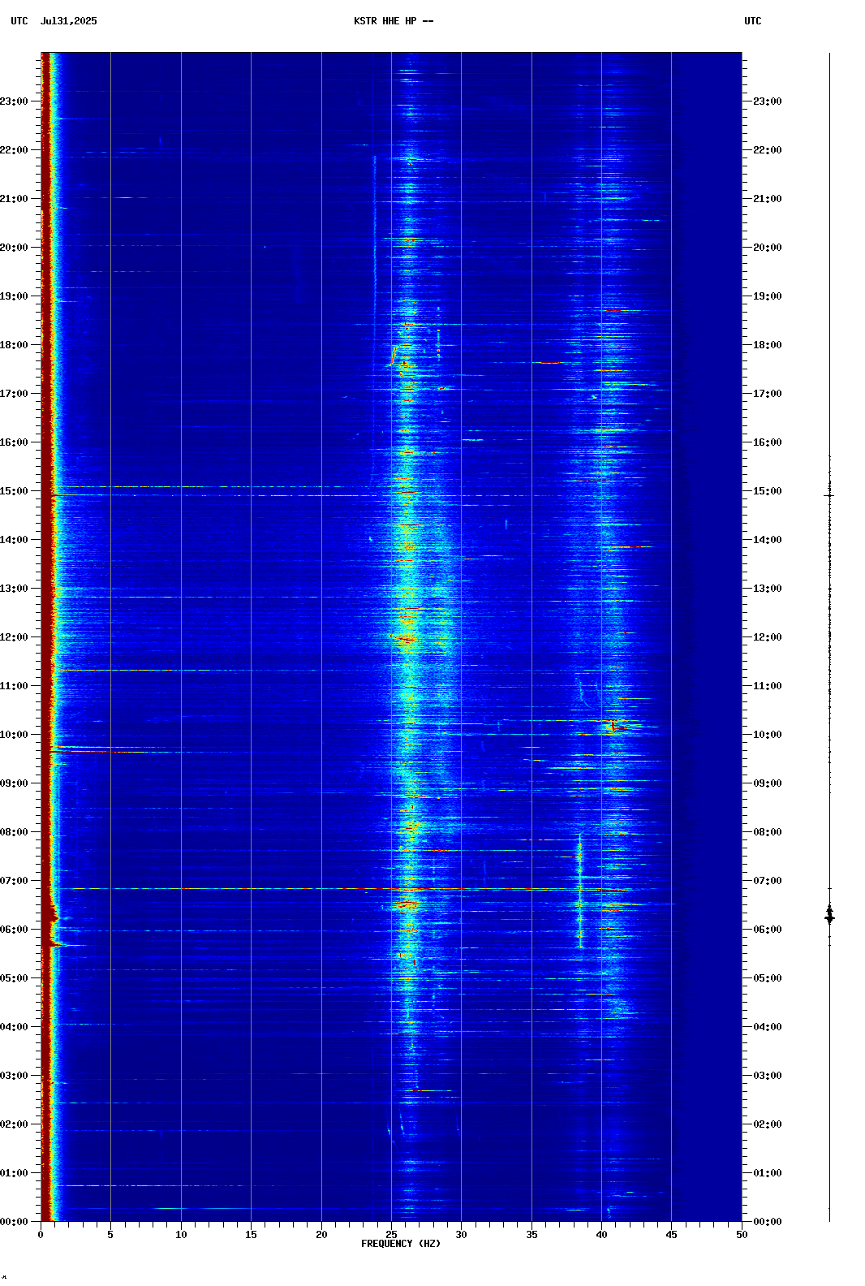The height and width of the screenshot is (1286, 865).
Task: Click the 04:00 label on the left time axis
Action: click(14, 1027)
